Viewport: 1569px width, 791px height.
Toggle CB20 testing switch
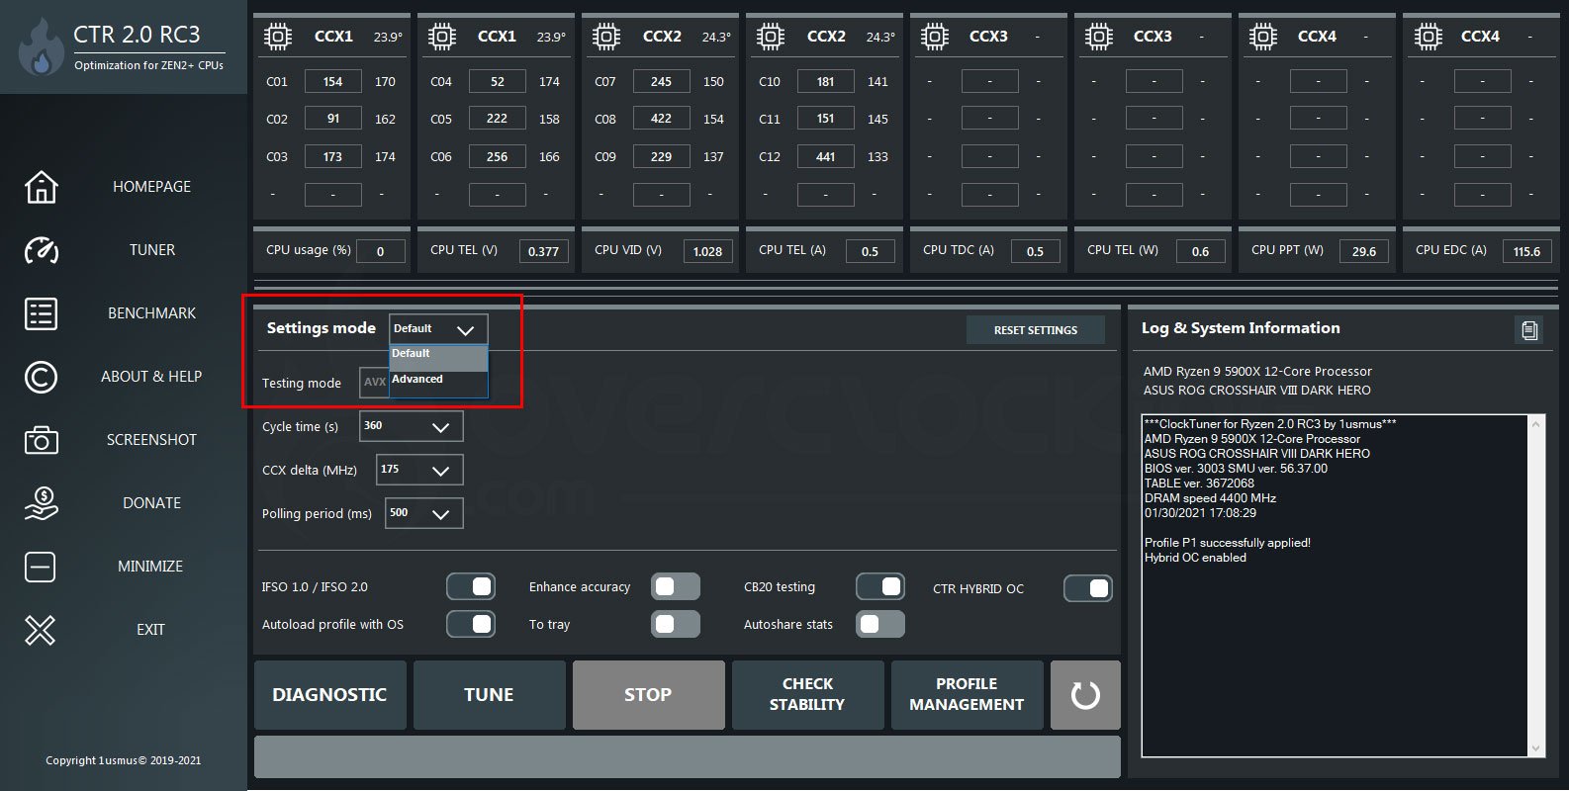[x=880, y=586]
